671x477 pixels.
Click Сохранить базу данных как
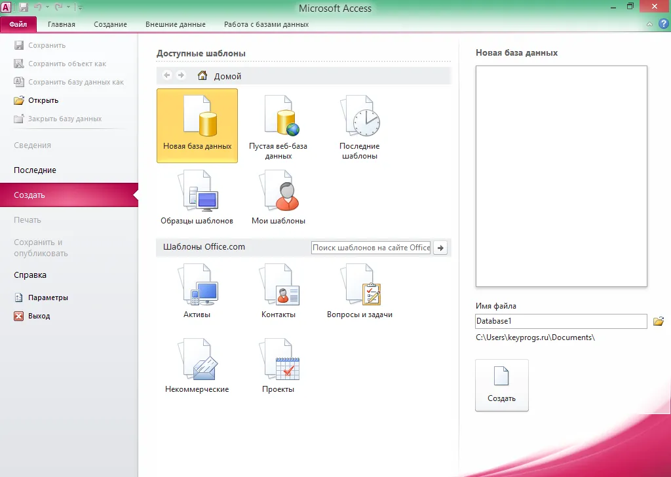69,82
